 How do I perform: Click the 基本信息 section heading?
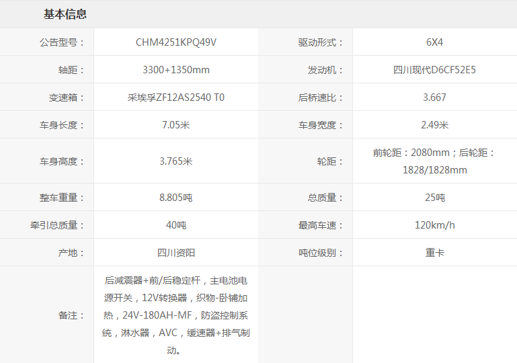point(65,14)
